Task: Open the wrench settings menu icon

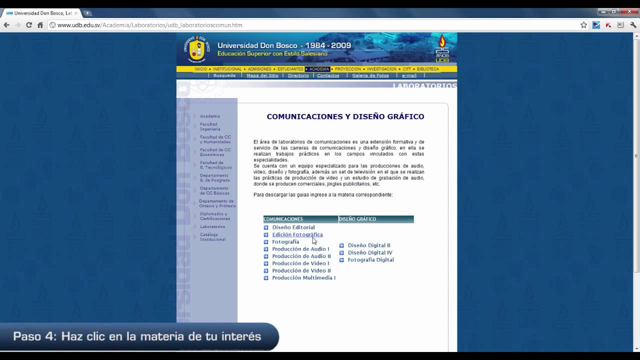Action: tap(633, 25)
